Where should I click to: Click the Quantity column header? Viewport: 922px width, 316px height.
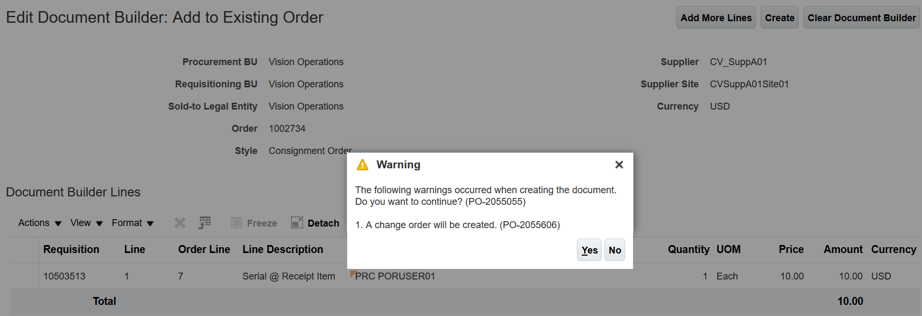(x=688, y=249)
